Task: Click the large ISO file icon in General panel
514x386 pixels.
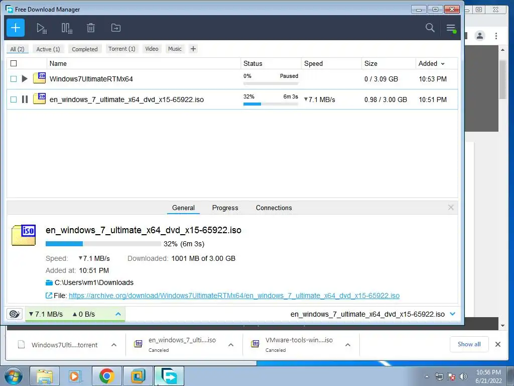Action: point(24,235)
